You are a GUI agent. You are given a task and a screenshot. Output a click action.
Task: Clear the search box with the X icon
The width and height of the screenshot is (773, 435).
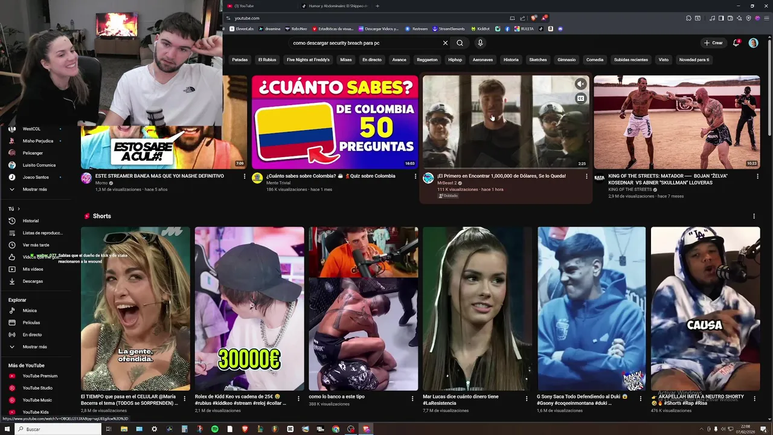[x=445, y=43]
